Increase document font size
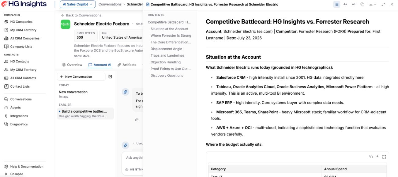This screenshot has width=398, height=177. tap(354, 4)
